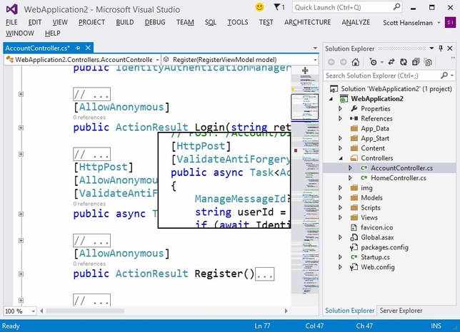Viewport: 460px width, 332px height.
Task: Select the Scripts folder
Action: 371,208
